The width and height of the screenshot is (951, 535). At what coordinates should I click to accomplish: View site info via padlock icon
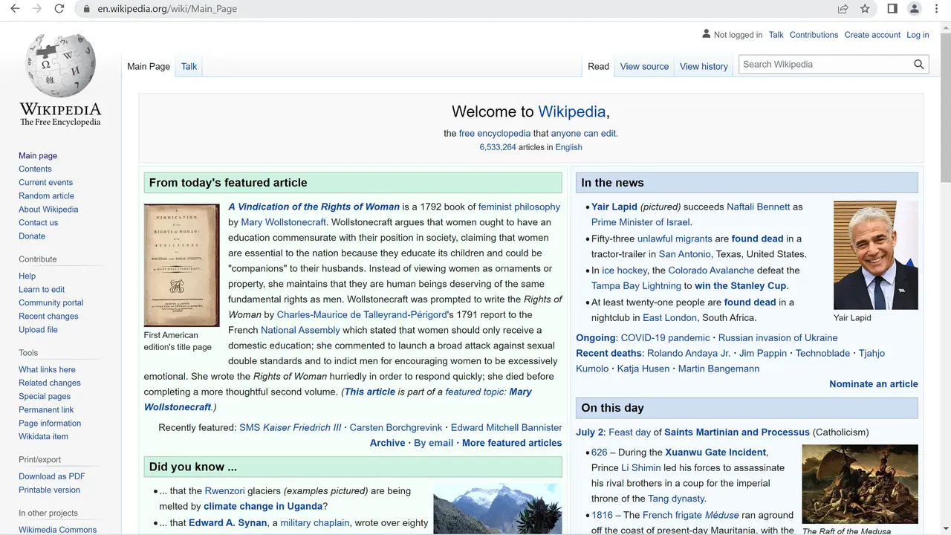pyautogui.click(x=86, y=9)
